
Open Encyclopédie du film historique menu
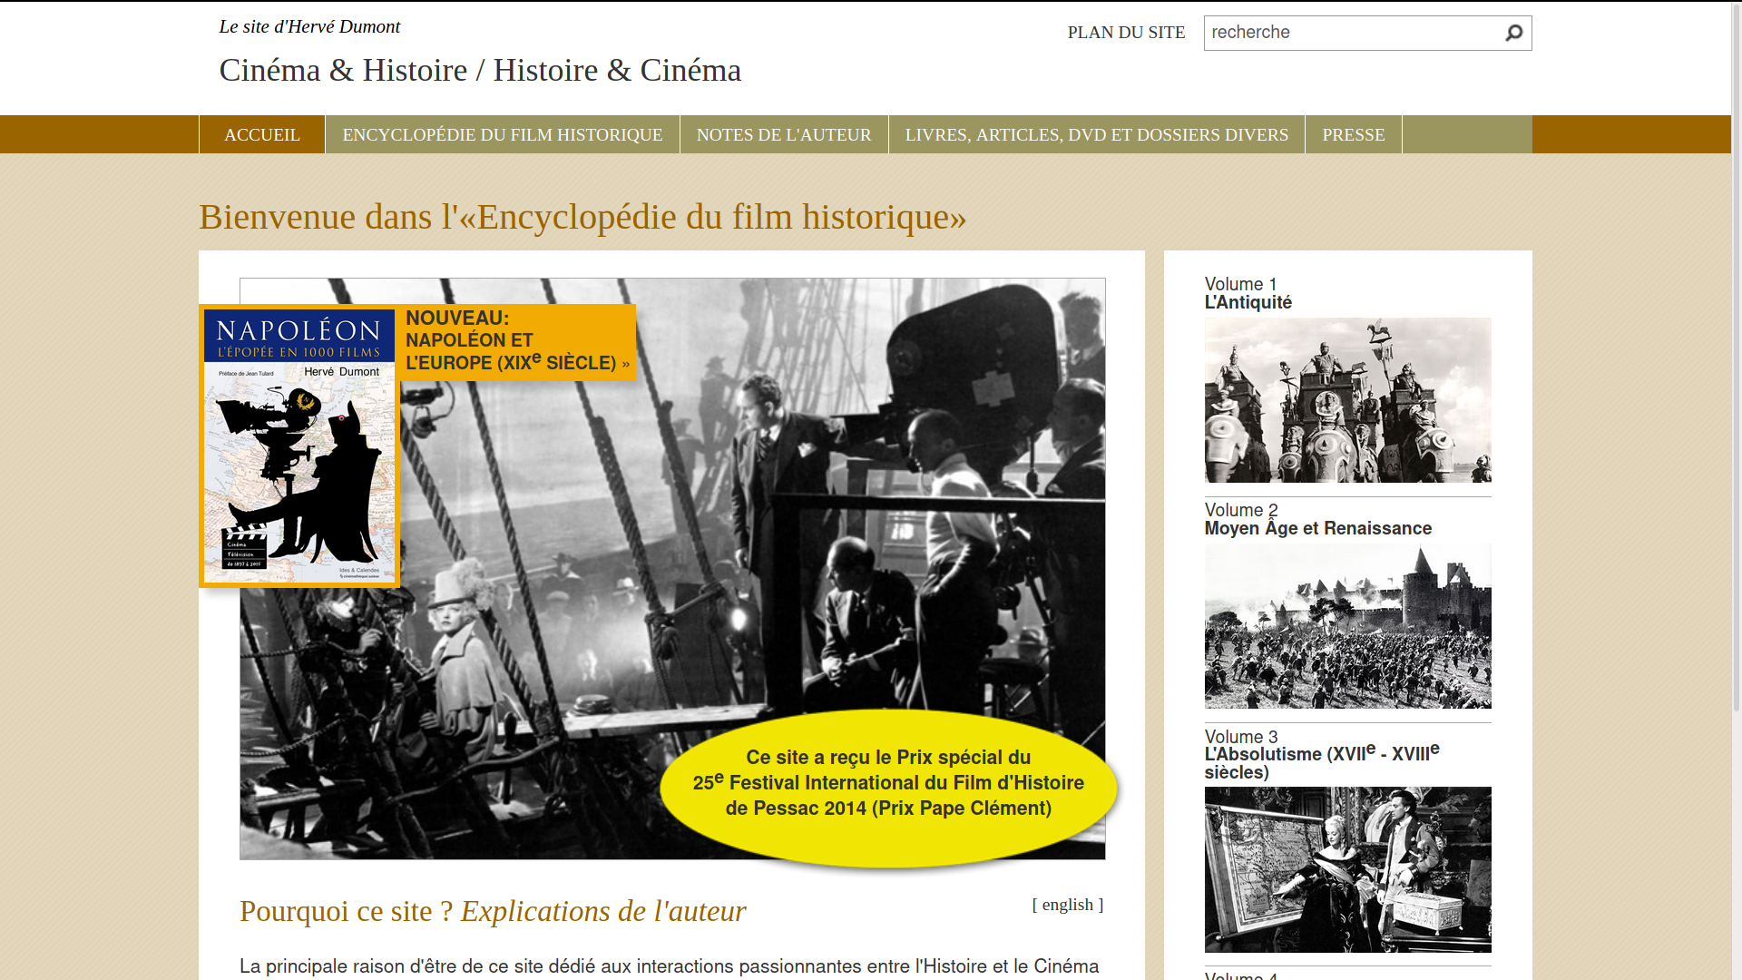(x=503, y=135)
